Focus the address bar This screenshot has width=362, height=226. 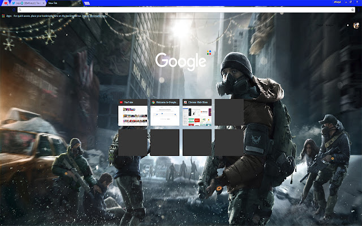point(186,10)
